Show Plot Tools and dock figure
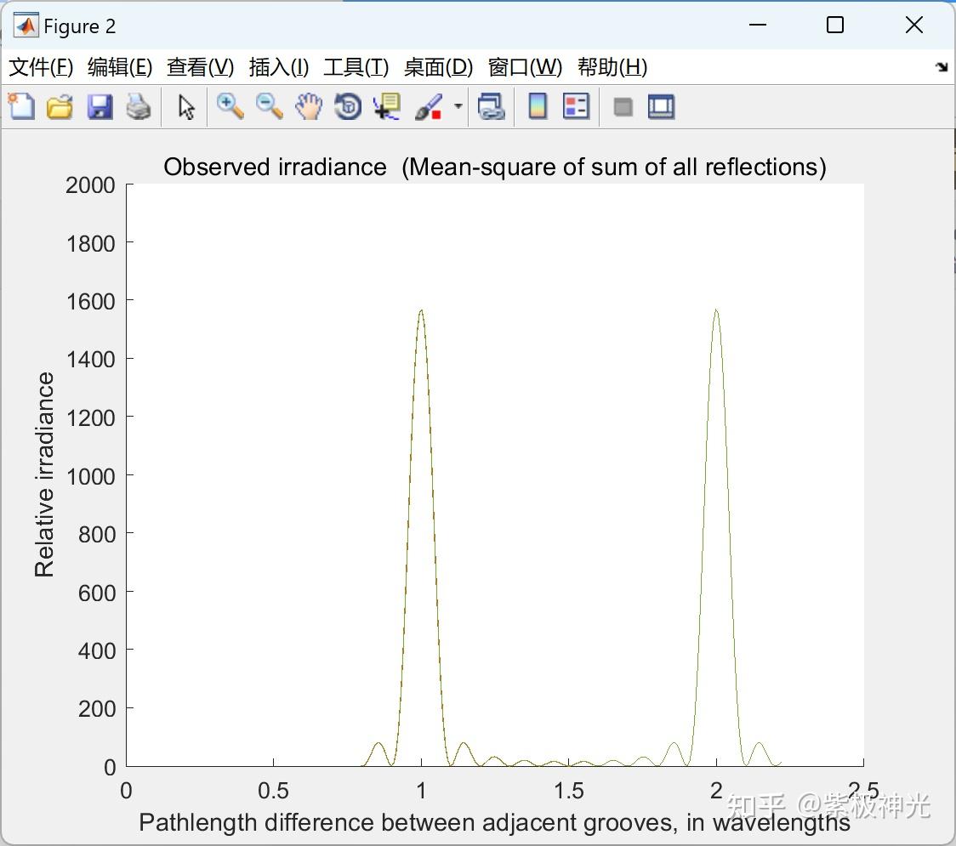956x846 pixels. tap(661, 106)
